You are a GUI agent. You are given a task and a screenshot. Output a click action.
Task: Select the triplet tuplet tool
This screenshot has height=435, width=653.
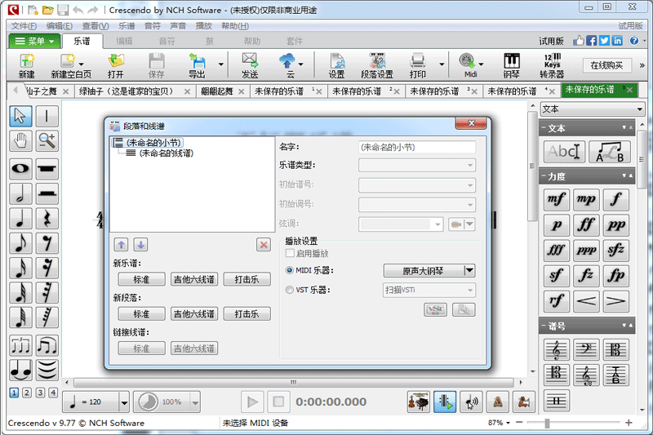[20, 345]
